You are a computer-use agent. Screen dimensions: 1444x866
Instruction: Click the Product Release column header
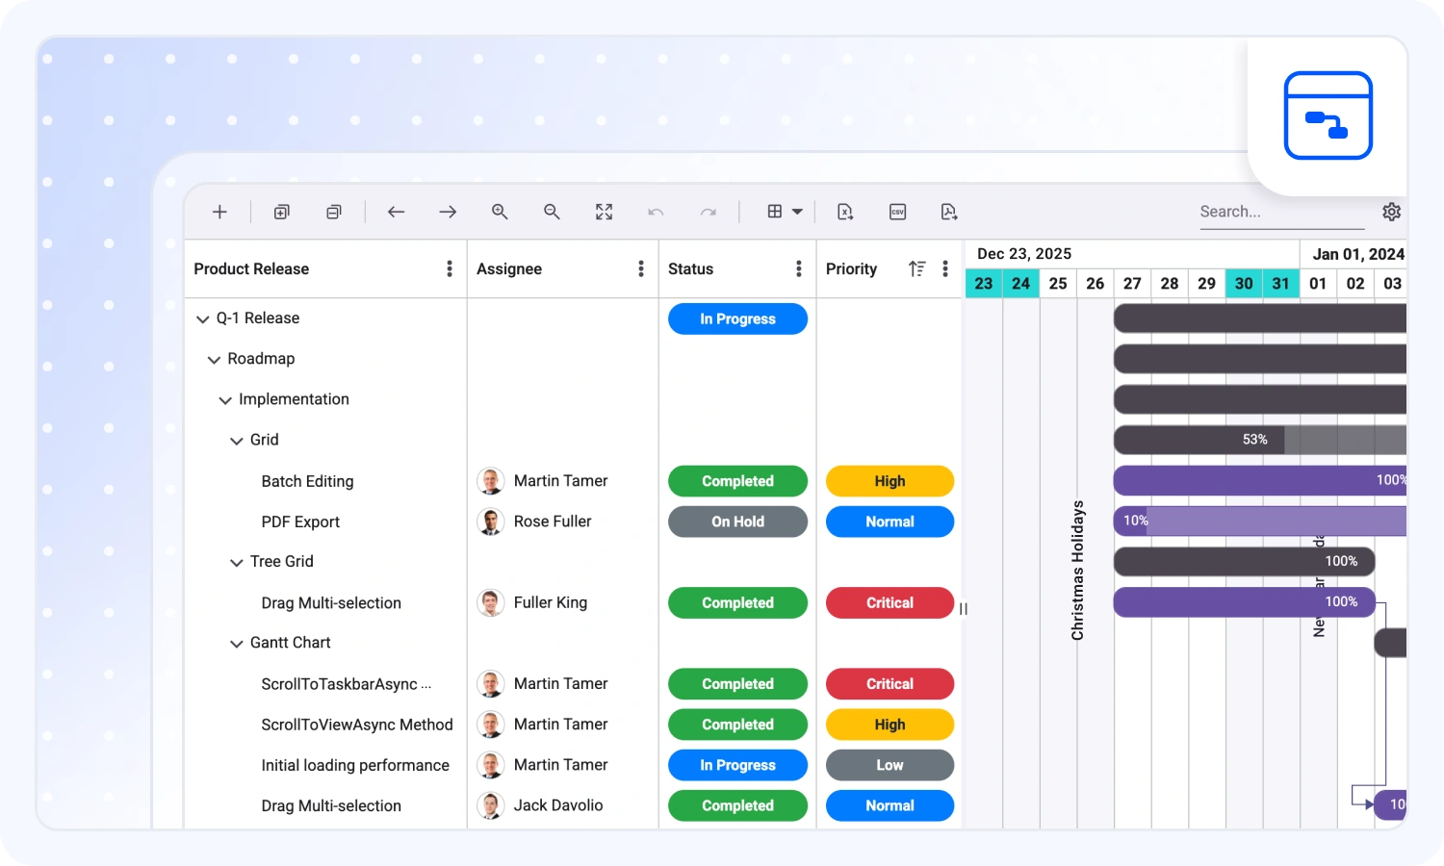(325, 268)
